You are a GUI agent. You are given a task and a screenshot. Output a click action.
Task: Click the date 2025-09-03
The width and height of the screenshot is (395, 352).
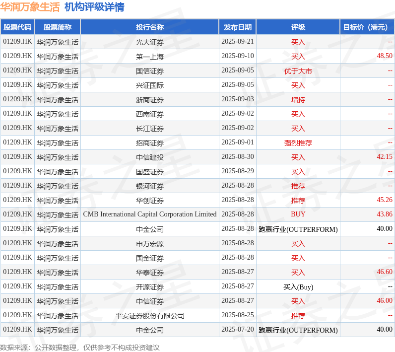(238, 99)
